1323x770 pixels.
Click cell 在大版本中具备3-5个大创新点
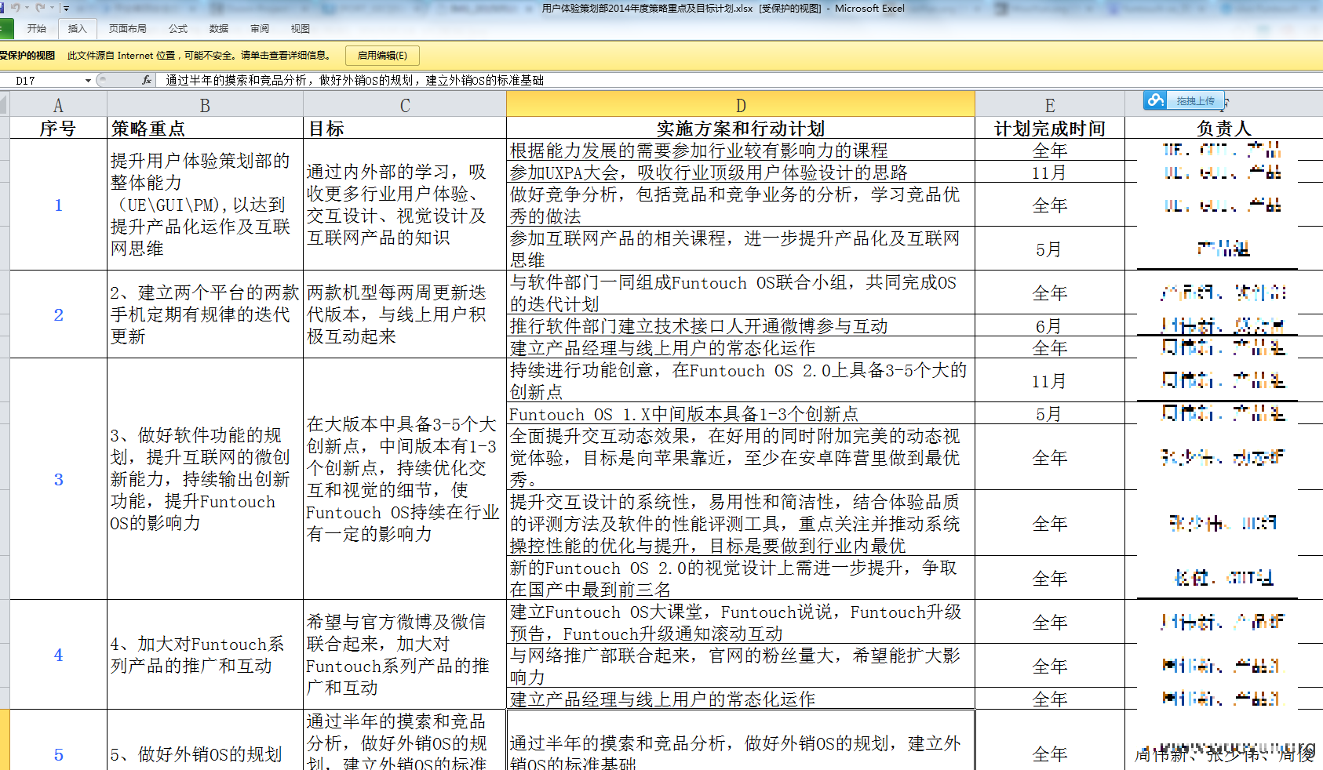[x=405, y=479]
